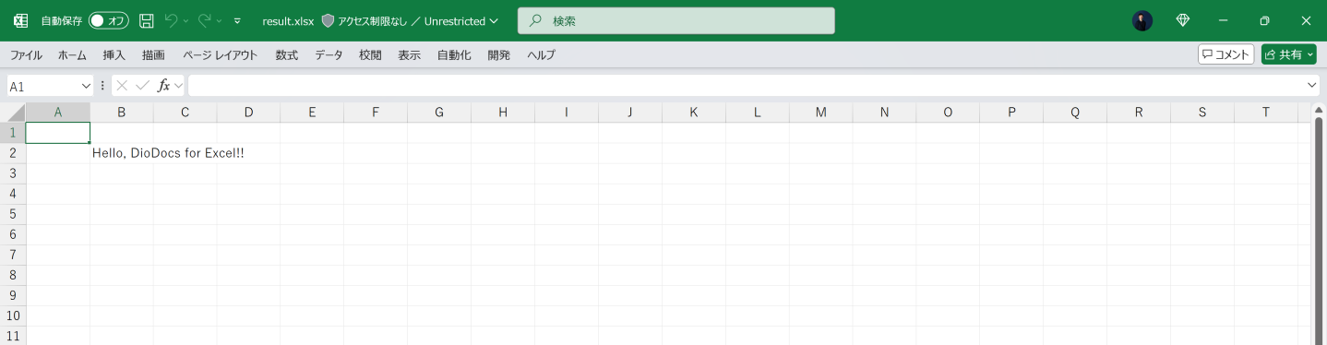
Task: Click the three-dot handle beside Name Box
Action: point(102,85)
